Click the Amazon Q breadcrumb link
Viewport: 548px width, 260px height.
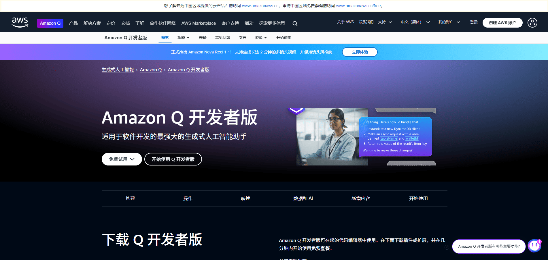click(x=151, y=70)
